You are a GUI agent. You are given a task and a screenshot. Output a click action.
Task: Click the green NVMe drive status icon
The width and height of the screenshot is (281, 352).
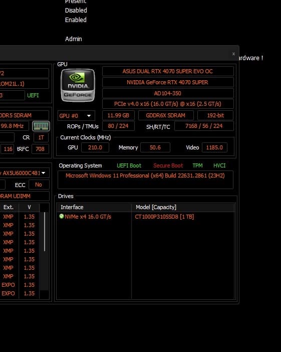tap(62, 216)
